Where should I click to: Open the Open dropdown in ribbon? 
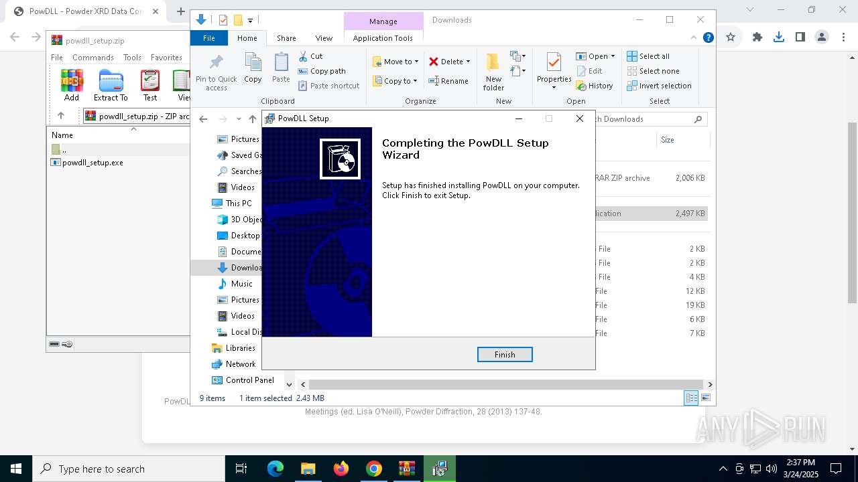(x=595, y=56)
